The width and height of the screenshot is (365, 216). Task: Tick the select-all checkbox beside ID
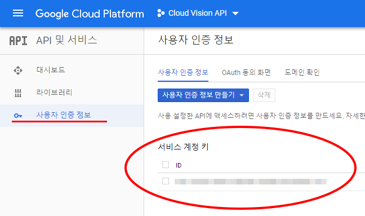(166, 165)
